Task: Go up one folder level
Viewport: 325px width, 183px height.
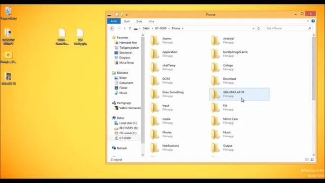Action: (x=130, y=28)
